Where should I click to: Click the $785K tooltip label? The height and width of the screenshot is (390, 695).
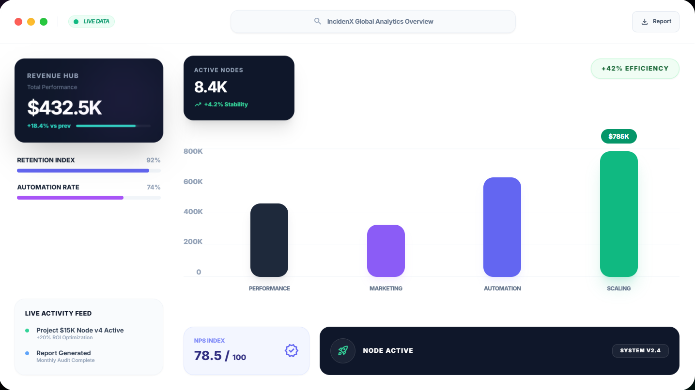tap(618, 136)
